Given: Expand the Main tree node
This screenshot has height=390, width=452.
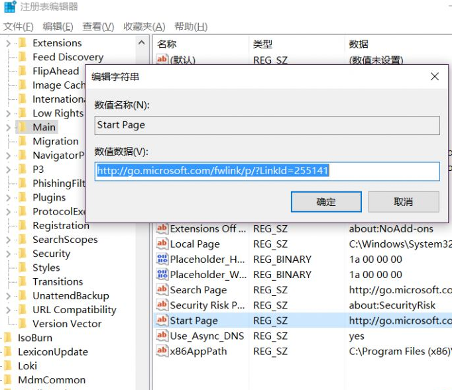Looking at the screenshot, I should (x=9, y=127).
